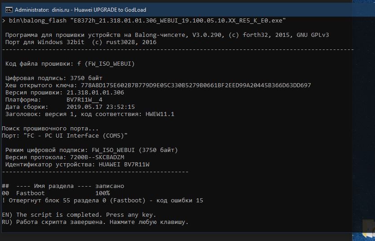Click the 'код ошибки 15' error message line
The height and width of the screenshot is (241, 375).
tap(103, 201)
